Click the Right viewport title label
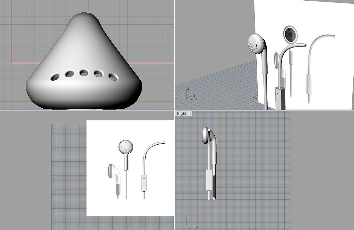The image size is (354, 230). click(x=182, y=114)
